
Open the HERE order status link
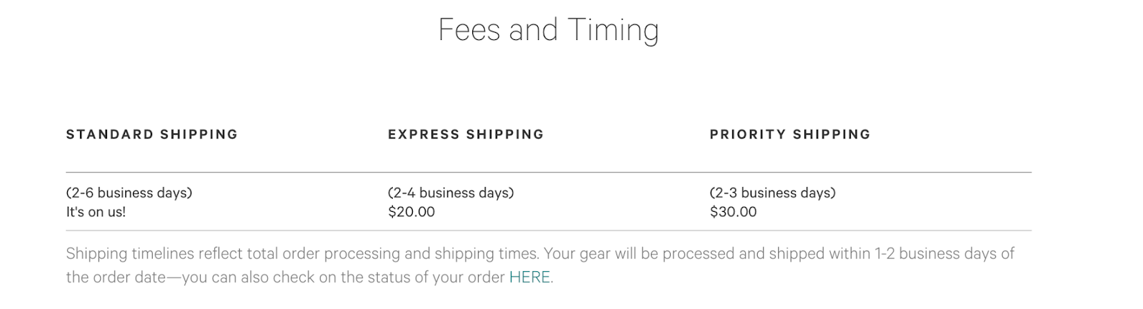click(x=529, y=277)
